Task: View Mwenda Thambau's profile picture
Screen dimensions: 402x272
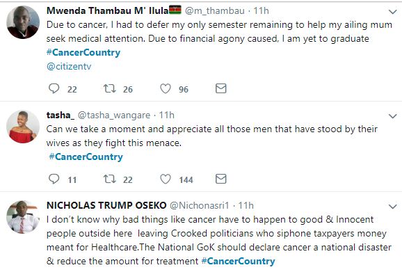Action: pyautogui.click(x=23, y=22)
